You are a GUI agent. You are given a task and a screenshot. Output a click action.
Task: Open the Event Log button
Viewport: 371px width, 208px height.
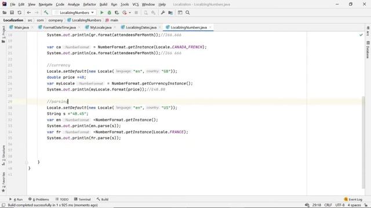(353, 199)
